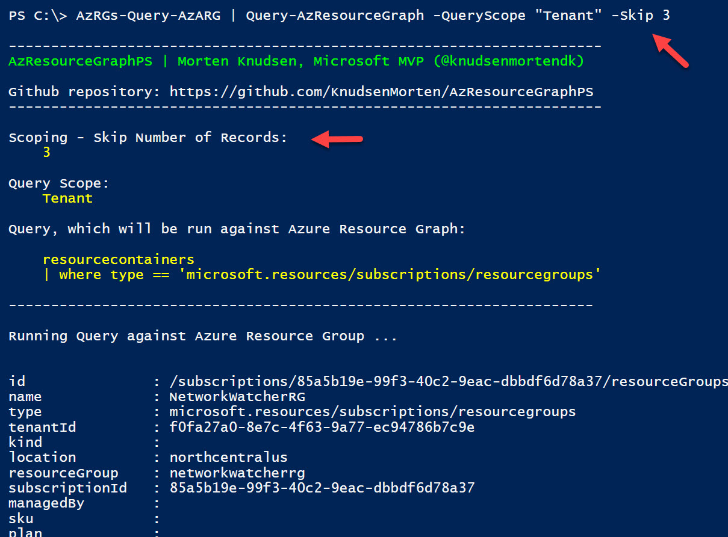Viewport: 728px width, 537px height.
Task: Click the 'managedBy' property label
Action: tap(46, 503)
